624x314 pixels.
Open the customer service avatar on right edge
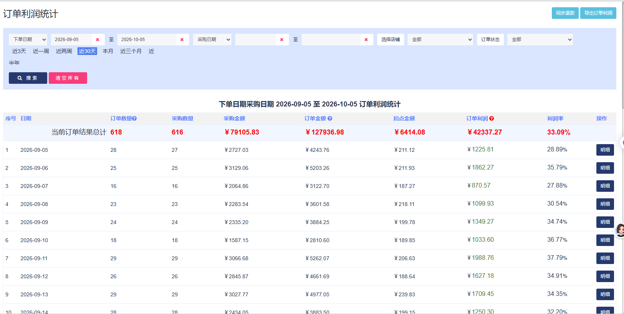click(620, 230)
